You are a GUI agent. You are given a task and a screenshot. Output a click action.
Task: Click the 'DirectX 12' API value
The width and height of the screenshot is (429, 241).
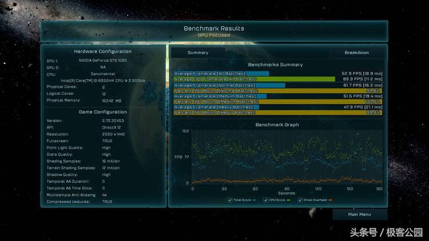112,127
